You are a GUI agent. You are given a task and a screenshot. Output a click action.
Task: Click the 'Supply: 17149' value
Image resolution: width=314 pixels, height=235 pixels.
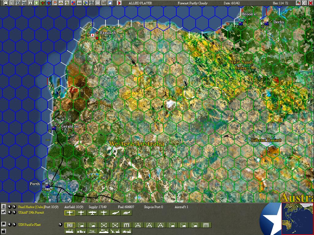(98, 207)
